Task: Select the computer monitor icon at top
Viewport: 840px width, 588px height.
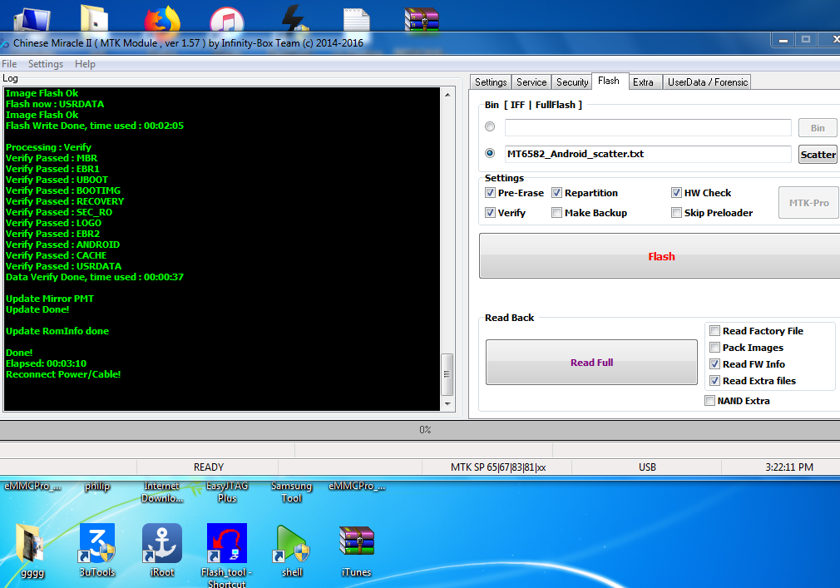Action: click(x=32, y=20)
